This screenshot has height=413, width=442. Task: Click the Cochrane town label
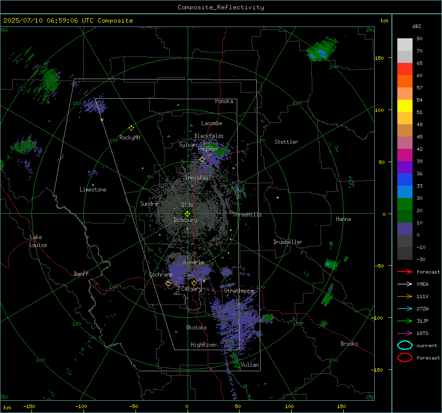tap(161, 275)
